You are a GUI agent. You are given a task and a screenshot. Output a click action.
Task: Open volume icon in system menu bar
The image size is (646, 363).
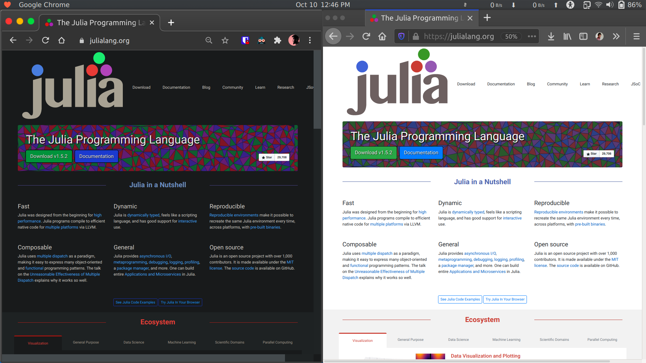(610, 5)
